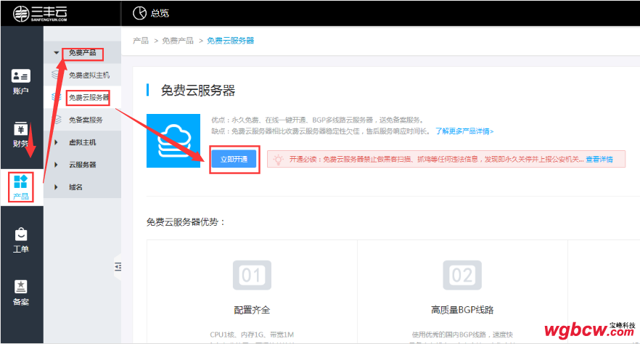The width and height of the screenshot is (640, 344).
Task: Click the 免费云服务器 page heading
Action: [x=198, y=90]
